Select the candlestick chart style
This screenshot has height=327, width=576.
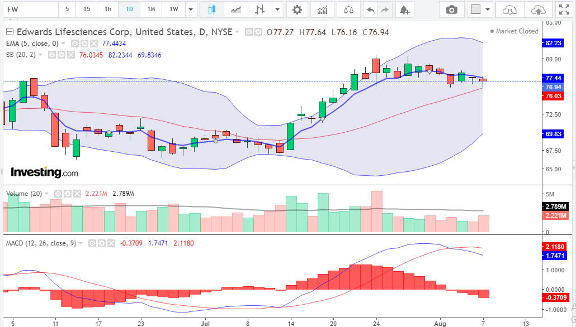pyautogui.click(x=211, y=9)
